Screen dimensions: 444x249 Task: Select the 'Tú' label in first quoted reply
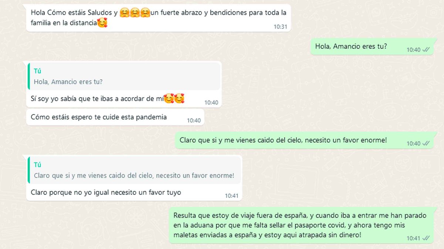tap(37, 71)
